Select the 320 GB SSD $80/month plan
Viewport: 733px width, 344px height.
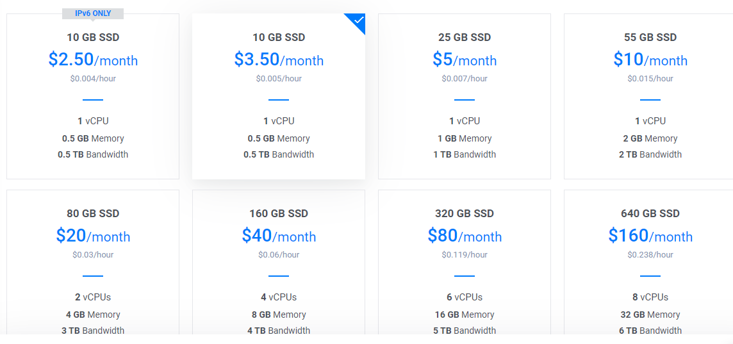pyautogui.click(x=465, y=236)
